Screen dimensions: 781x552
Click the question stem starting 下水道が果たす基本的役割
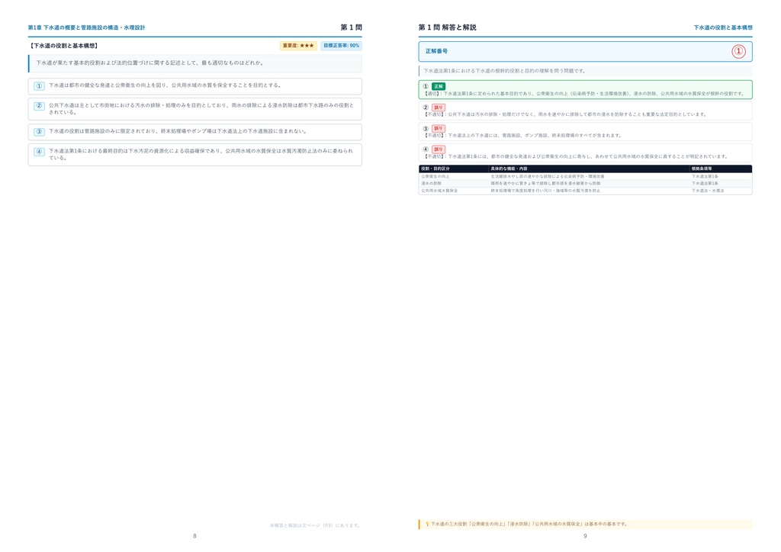[x=150, y=63]
